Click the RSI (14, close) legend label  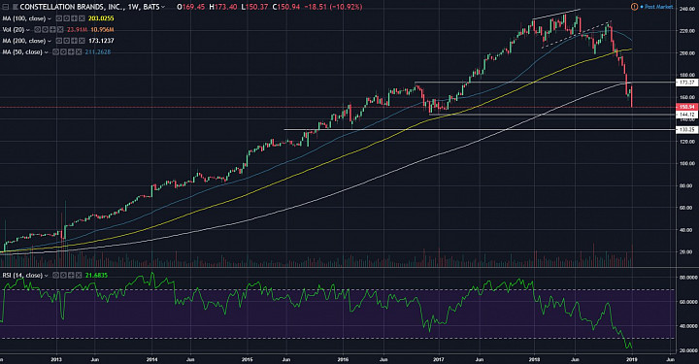point(22,276)
